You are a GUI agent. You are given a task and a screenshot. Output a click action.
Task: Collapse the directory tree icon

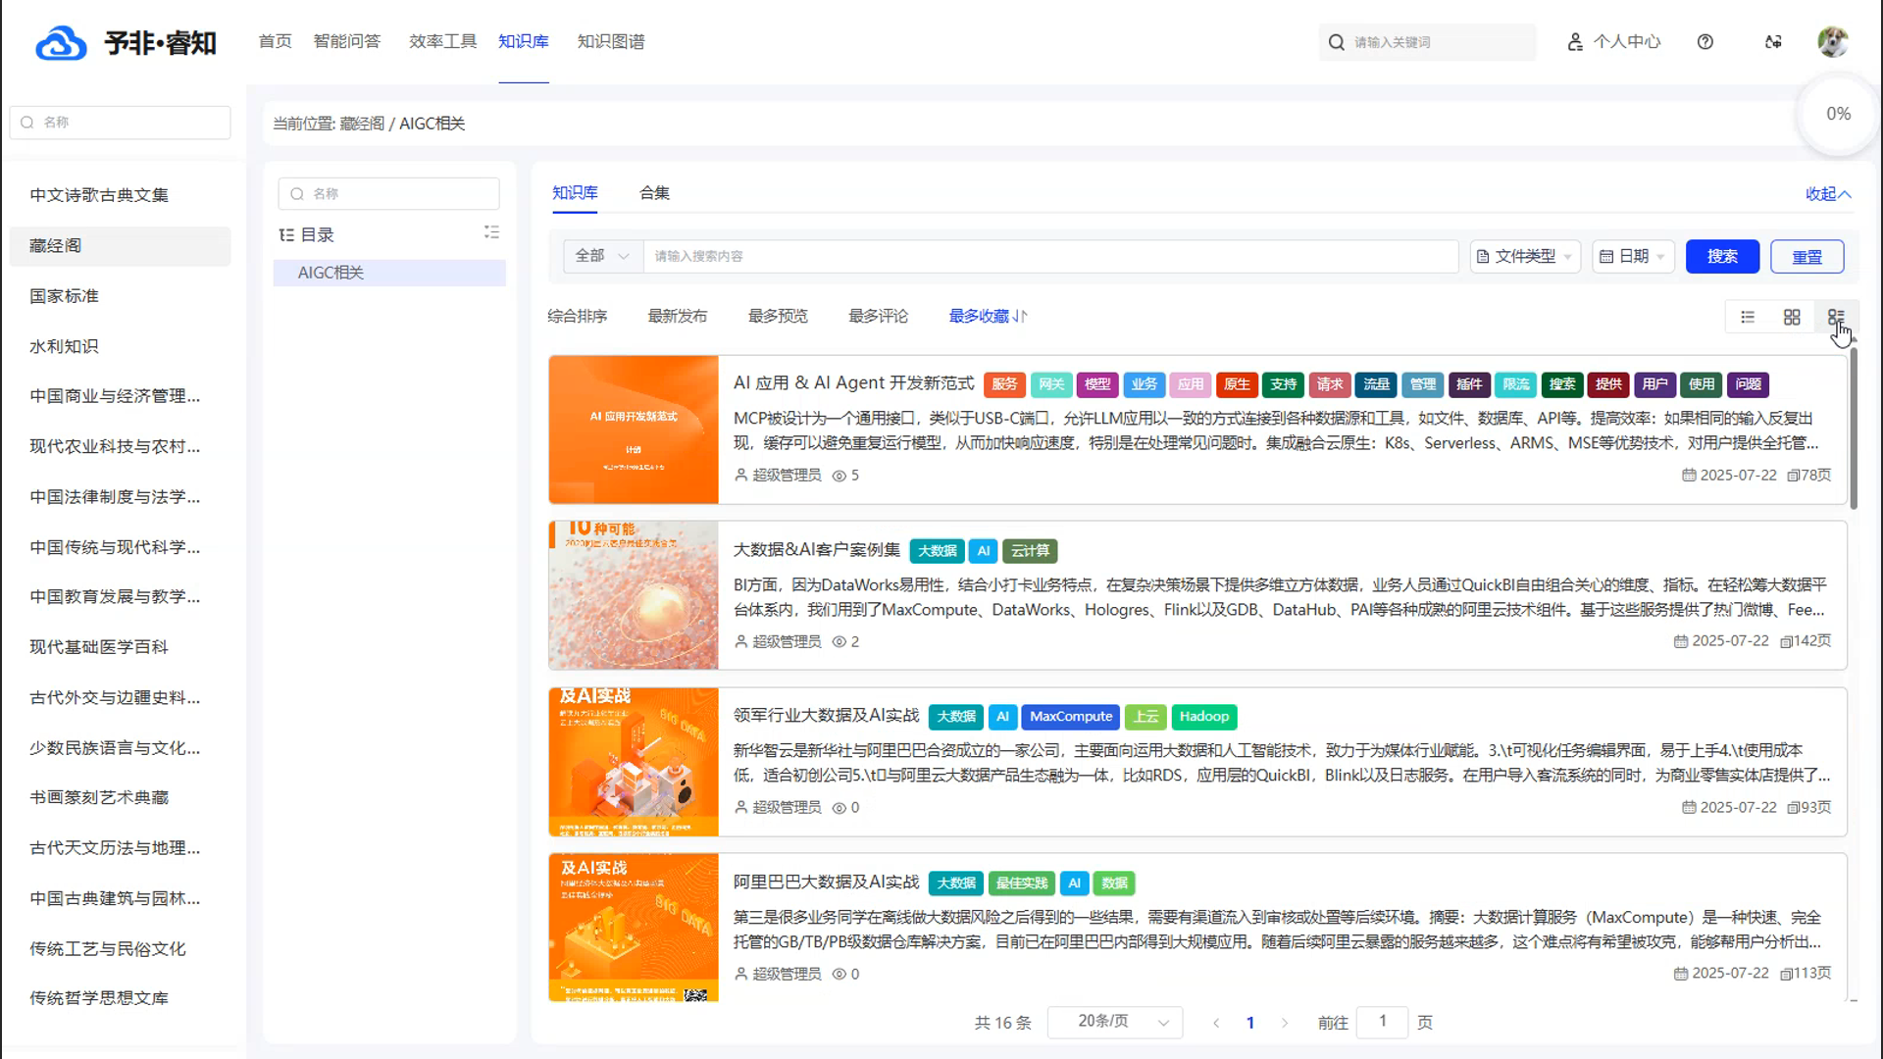coord(491,232)
